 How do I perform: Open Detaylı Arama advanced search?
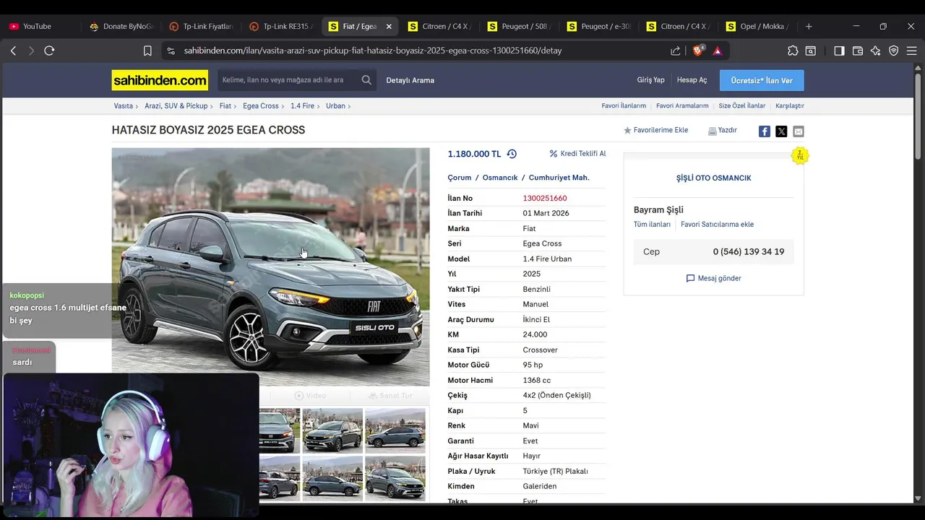pyautogui.click(x=410, y=80)
